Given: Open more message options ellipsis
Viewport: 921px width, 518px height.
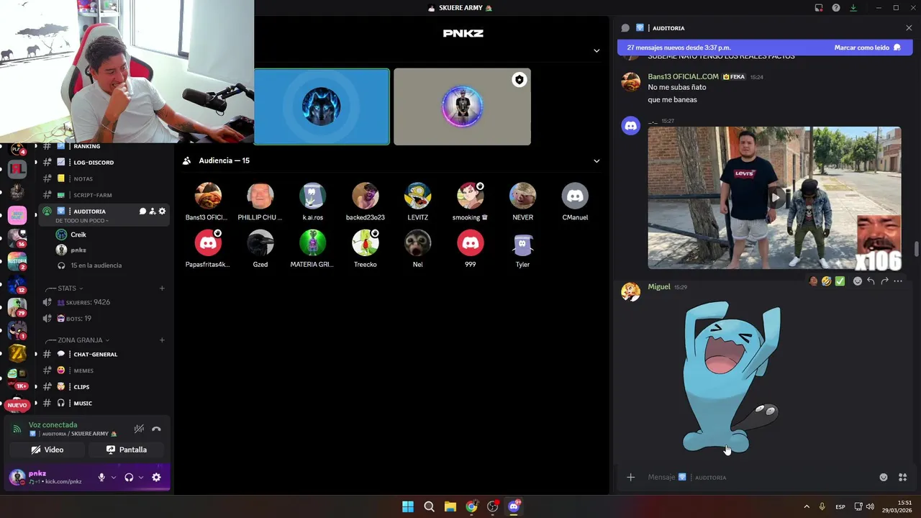Looking at the screenshot, I should coord(898,281).
